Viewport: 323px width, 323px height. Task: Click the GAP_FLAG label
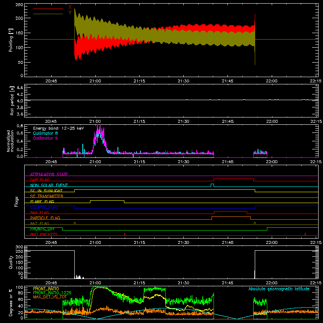pyautogui.click(x=40, y=180)
